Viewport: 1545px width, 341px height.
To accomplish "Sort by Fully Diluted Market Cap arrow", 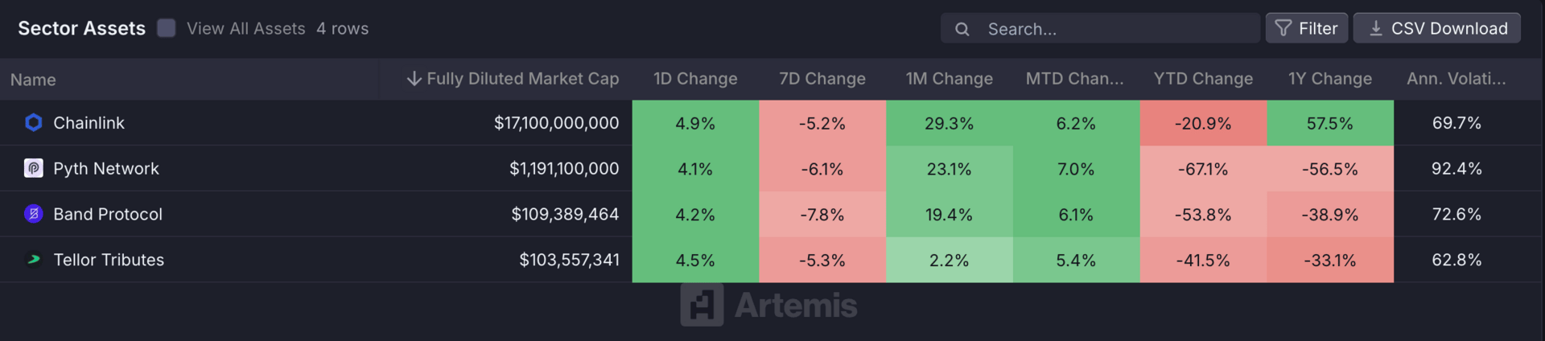I will point(414,78).
